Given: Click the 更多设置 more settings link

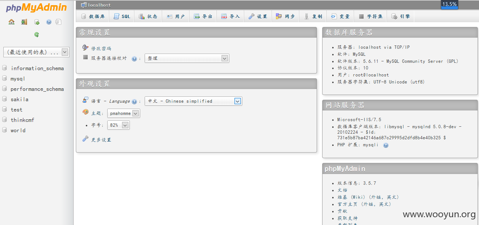Looking at the screenshot, I should pos(101,140).
